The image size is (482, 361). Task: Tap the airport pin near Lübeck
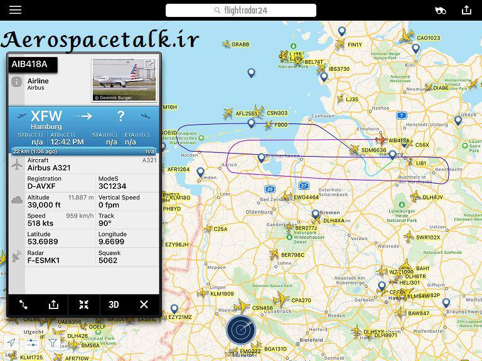[458, 120]
